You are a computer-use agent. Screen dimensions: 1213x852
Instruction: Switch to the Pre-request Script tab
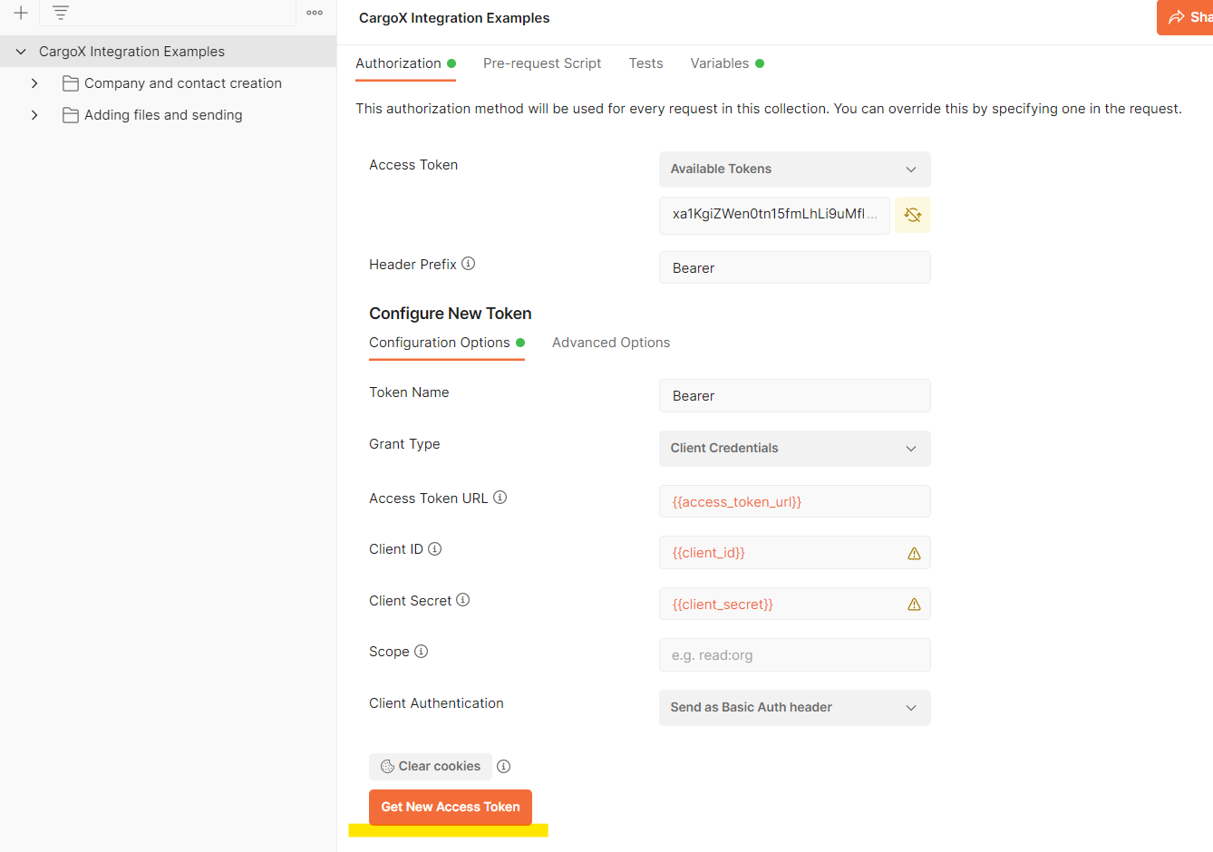(542, 63)
